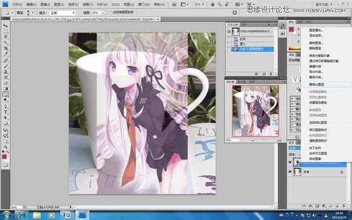Click the 背景 layer thumbnail

tap(297, 172)
